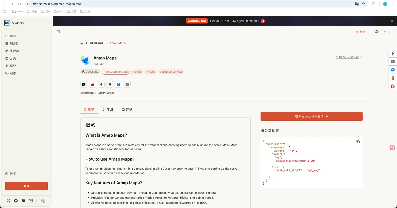Click the Messenger icon in the floating share bar
This screenshot has width=397, height=208.
click(393, 70)
